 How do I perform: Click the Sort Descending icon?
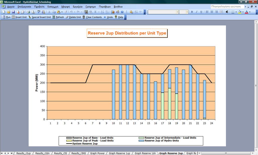tap(107, 12)
